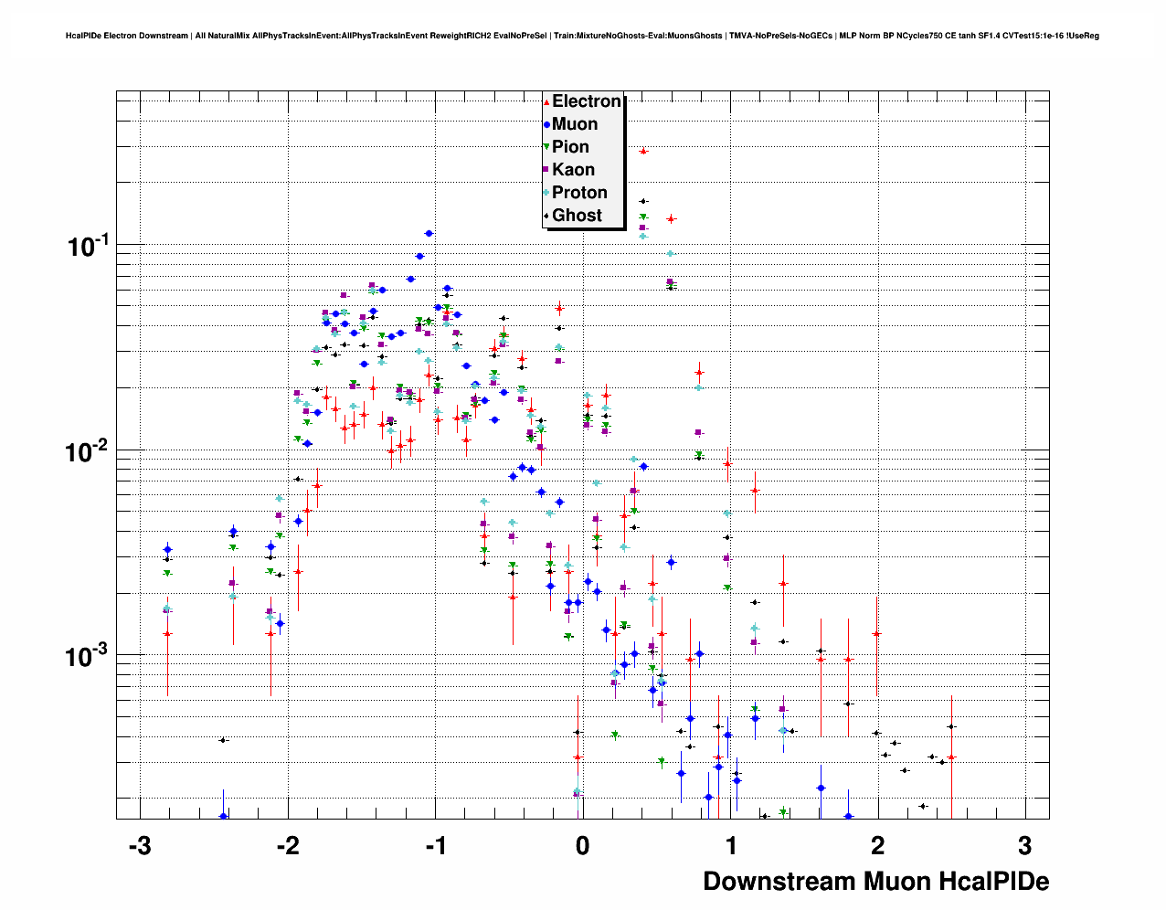Screen dimensions: 1166x910
Task: Click the y-axis label 10^-3
Action: [88, 655]
